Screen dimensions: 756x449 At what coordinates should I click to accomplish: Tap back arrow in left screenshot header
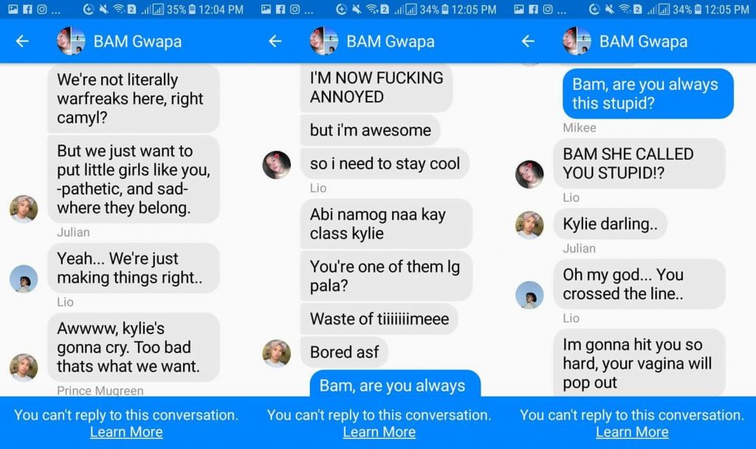[x=22, y=41]
